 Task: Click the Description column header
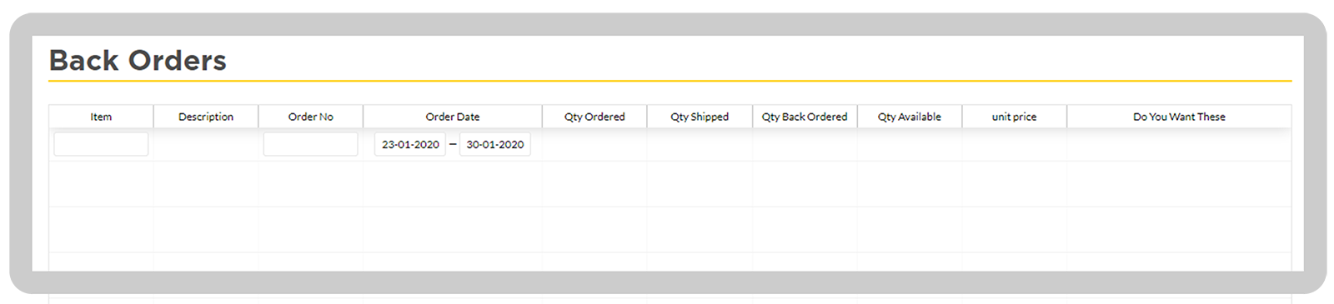point(206,117)
